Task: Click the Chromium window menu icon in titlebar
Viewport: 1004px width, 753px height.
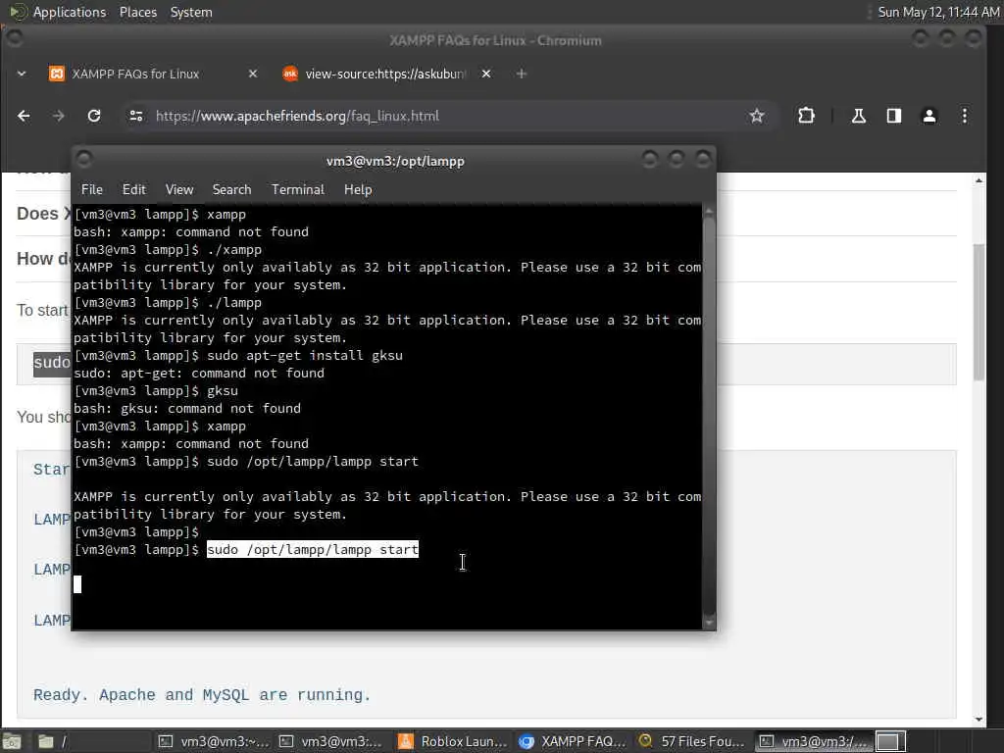Action: [14, 38]
